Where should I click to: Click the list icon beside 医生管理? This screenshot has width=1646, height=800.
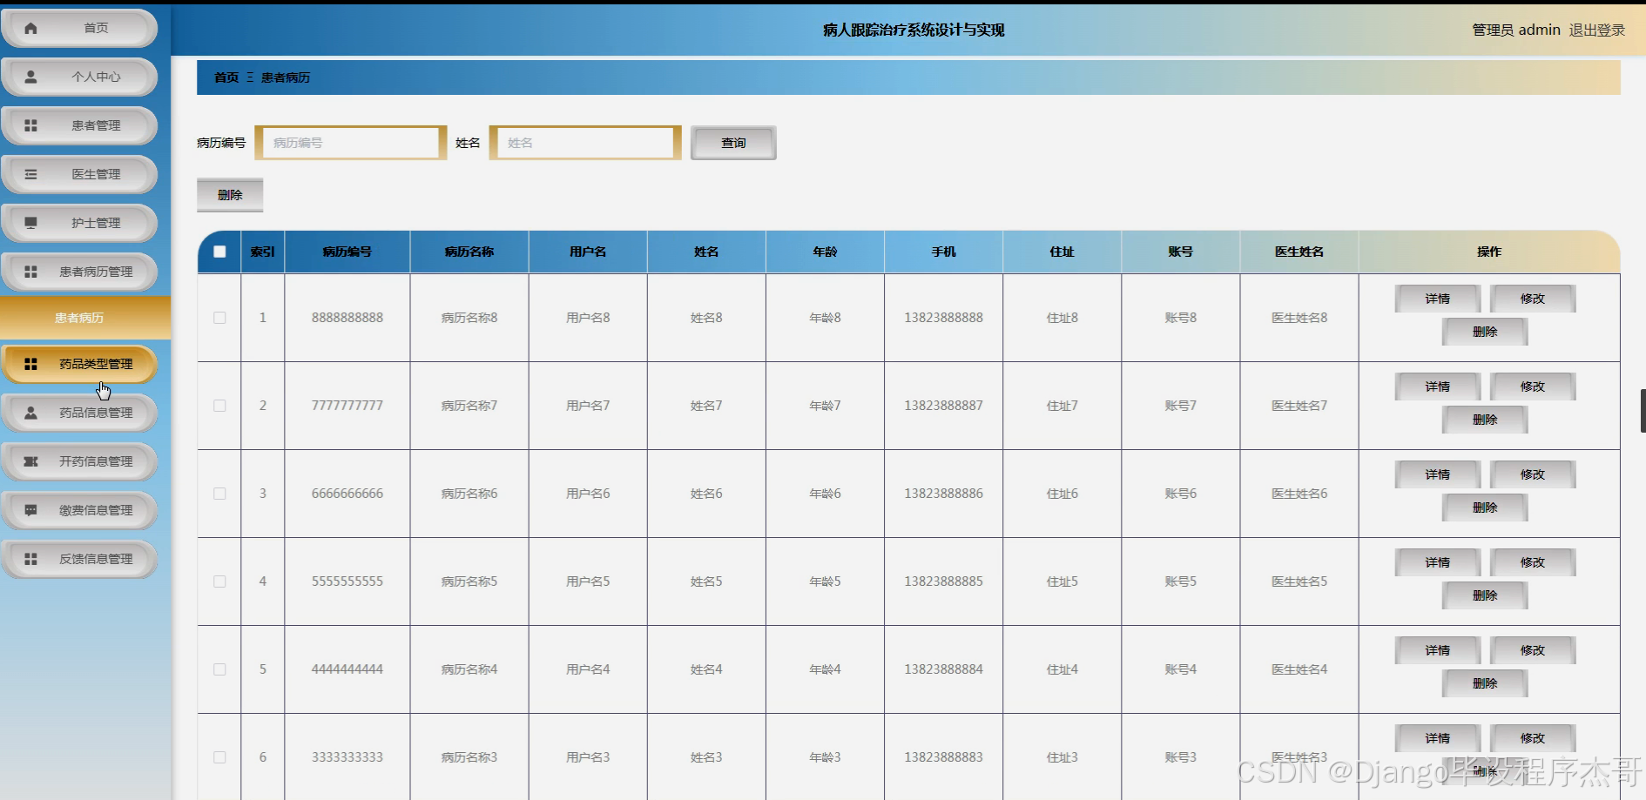pyautogui.click(x=31, y=174)
